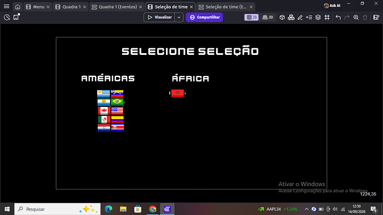Open the Object groups panel icon
The height and width of the screenshot is (215, 383).
click(291, 17)
